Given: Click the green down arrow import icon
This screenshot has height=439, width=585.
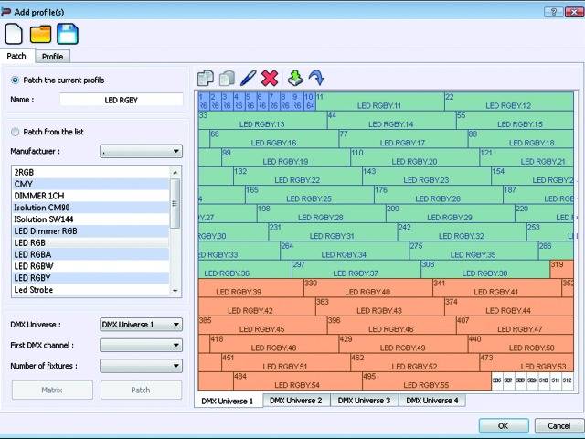Looking at the screenshot, I should [294, 79].
